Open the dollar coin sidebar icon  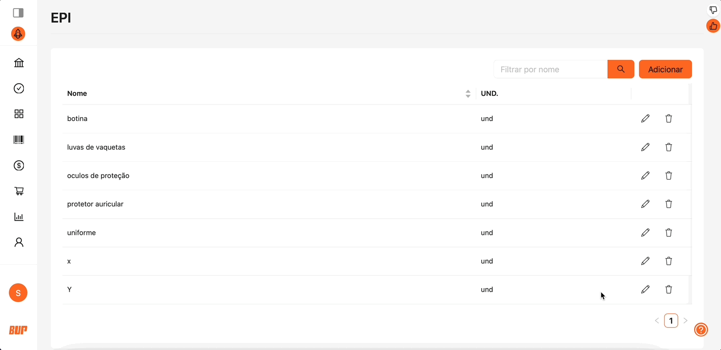pyautogui.click(x=19, y=165)
